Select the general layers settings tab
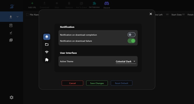 47,37
